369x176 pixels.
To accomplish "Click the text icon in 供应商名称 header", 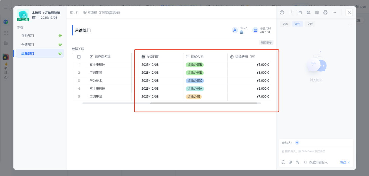I will click(91, 57).
